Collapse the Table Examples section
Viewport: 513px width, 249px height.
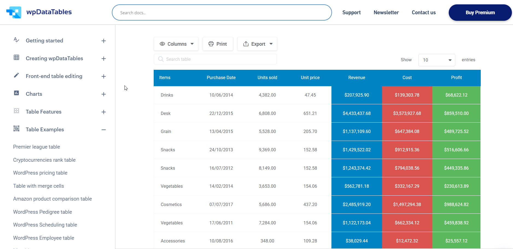[x=104, y=130]
